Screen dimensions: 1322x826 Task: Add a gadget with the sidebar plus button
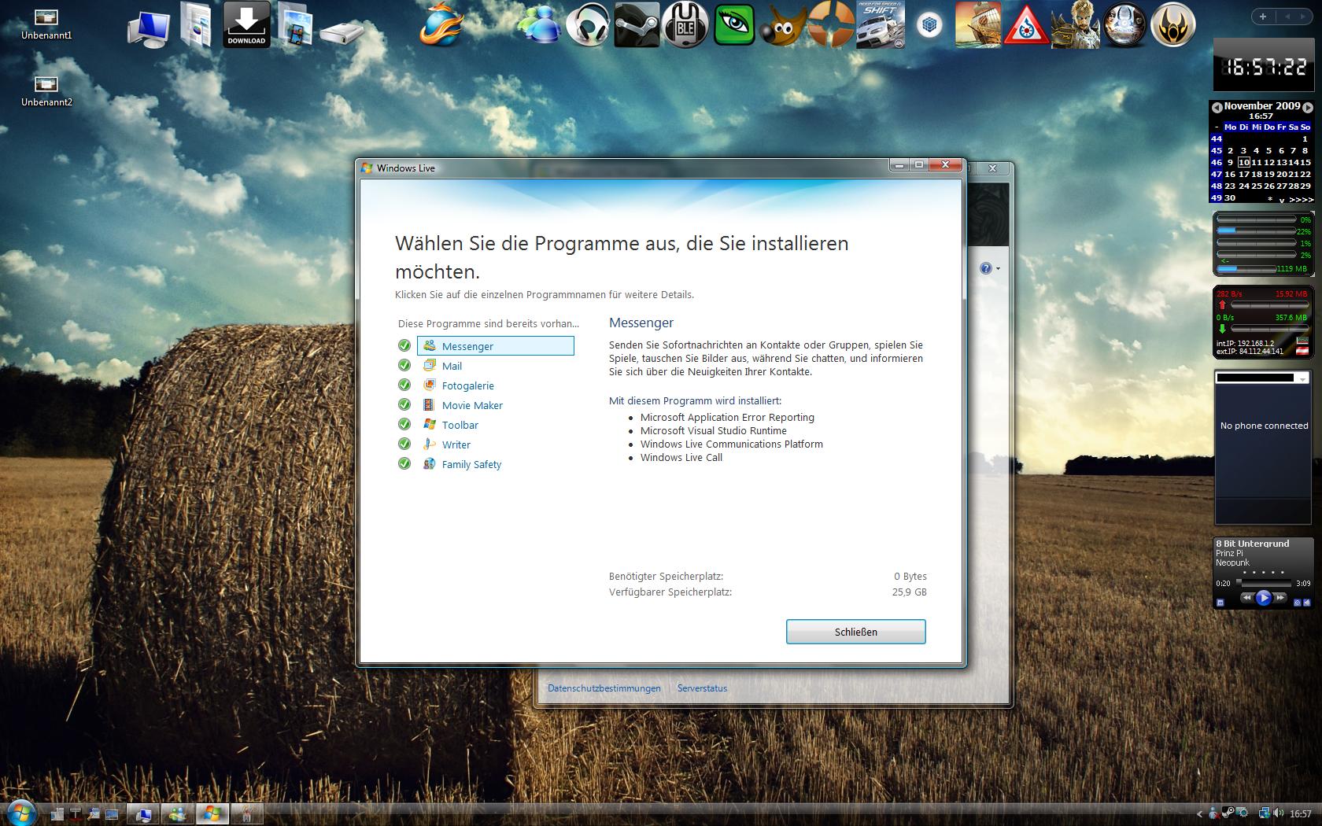point(1263,16)
